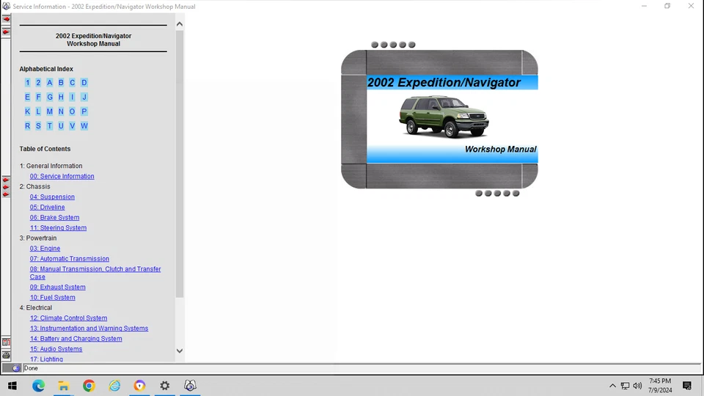Screen dimensions: 704x396
Task: Open Internet Explorer from the taskbar
Action: pos(114,386)
